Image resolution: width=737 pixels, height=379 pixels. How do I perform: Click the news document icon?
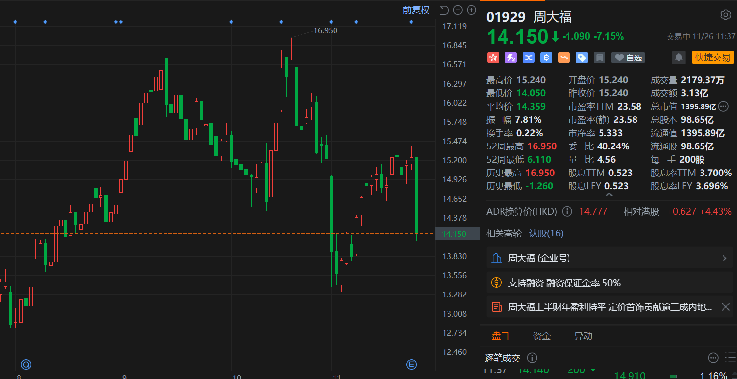497,307
